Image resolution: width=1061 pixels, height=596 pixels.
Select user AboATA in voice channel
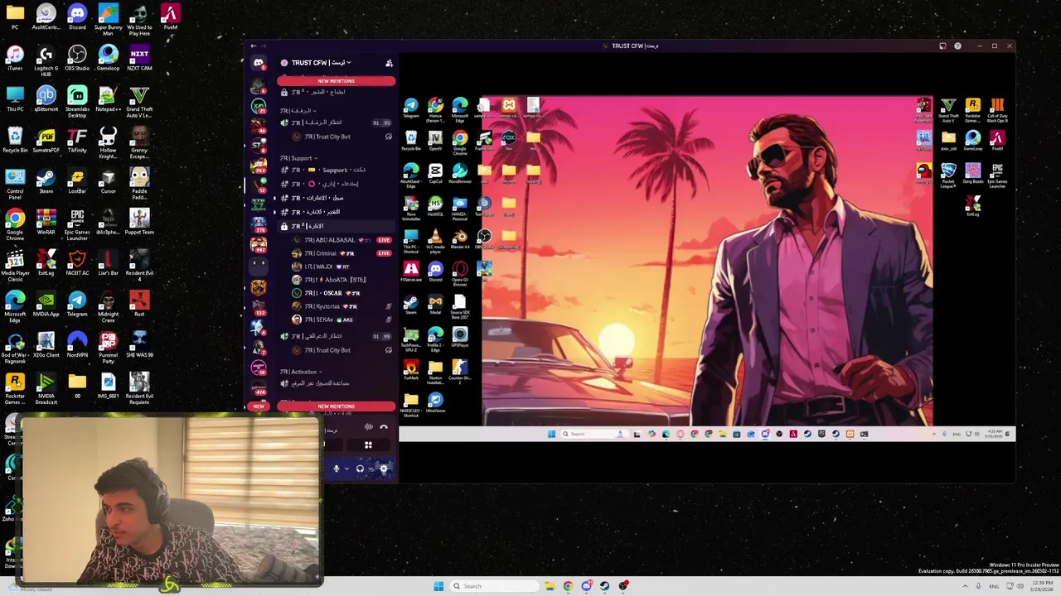[x=342, y=280]
